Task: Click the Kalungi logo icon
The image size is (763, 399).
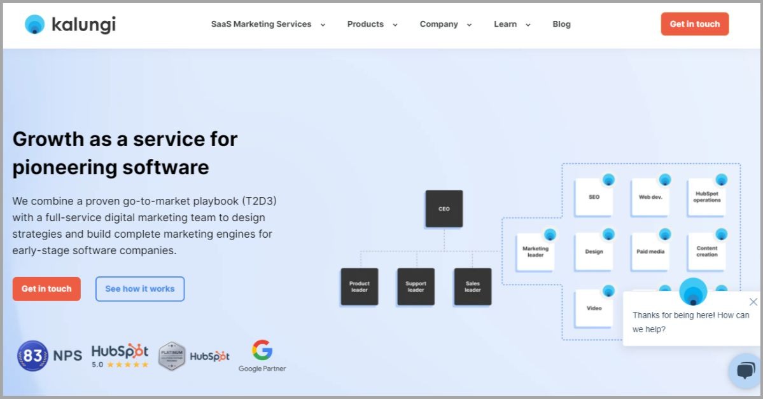Action: 34,24
